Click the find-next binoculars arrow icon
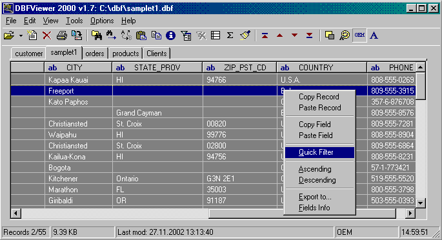The height and width of the screenshot is (240, 442). click(112, 35)
